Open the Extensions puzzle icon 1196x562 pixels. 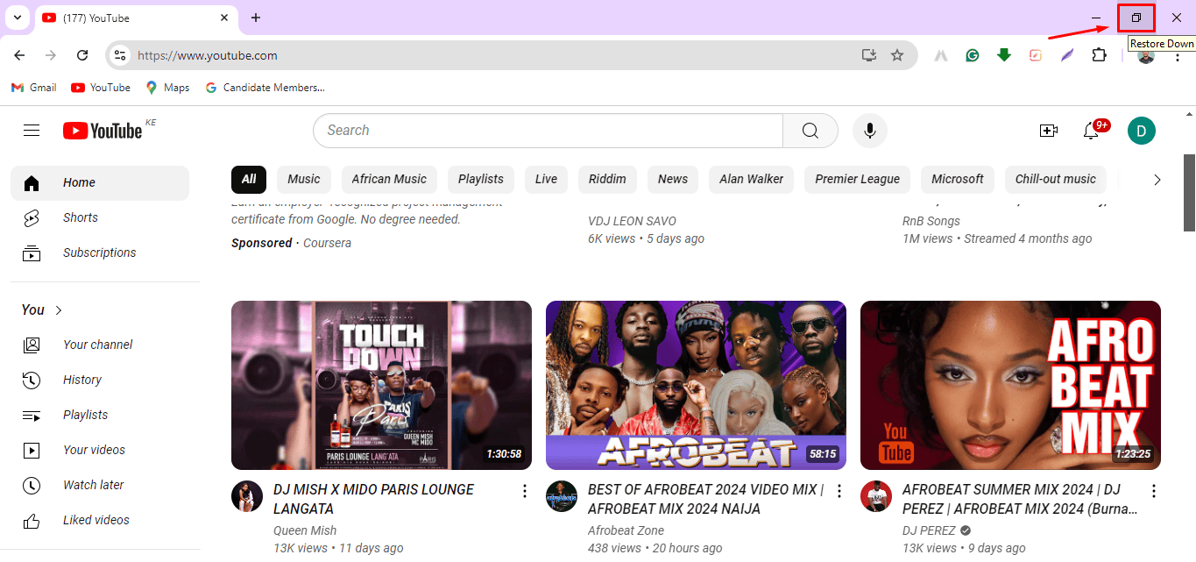point(1099,55)
